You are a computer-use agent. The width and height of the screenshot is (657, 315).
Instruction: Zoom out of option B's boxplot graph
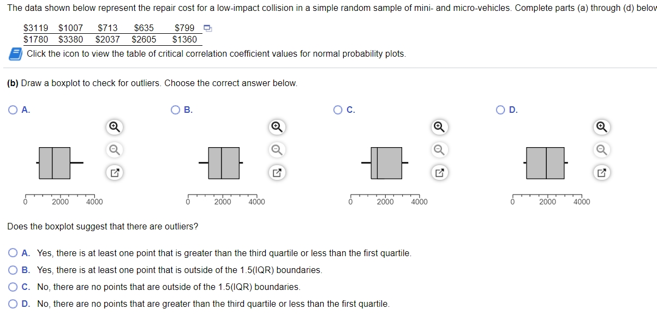(276, 150)
